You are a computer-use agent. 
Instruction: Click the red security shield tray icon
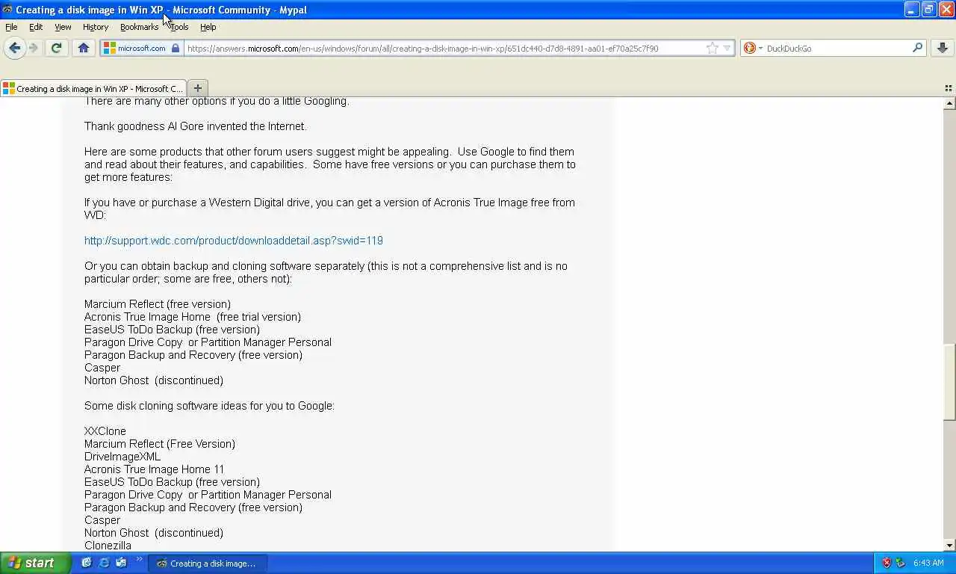tap(887, 563)
